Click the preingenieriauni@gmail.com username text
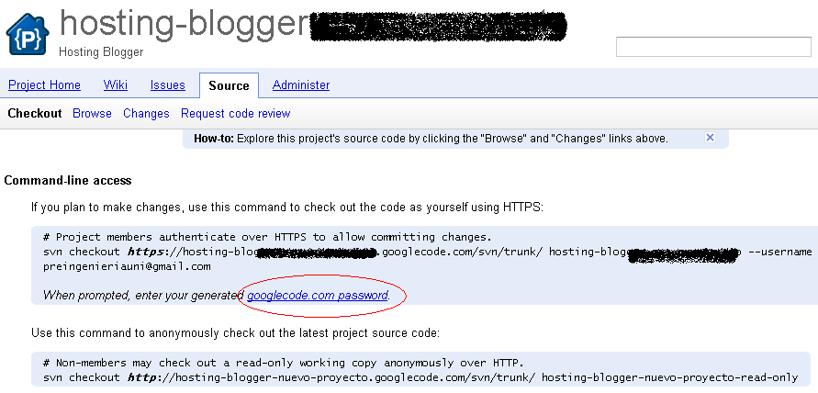Screen dimensions: 818x393 [127, 266]
